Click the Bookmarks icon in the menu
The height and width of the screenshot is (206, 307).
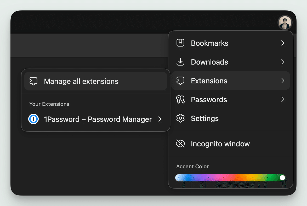click(x=180, y=43)
